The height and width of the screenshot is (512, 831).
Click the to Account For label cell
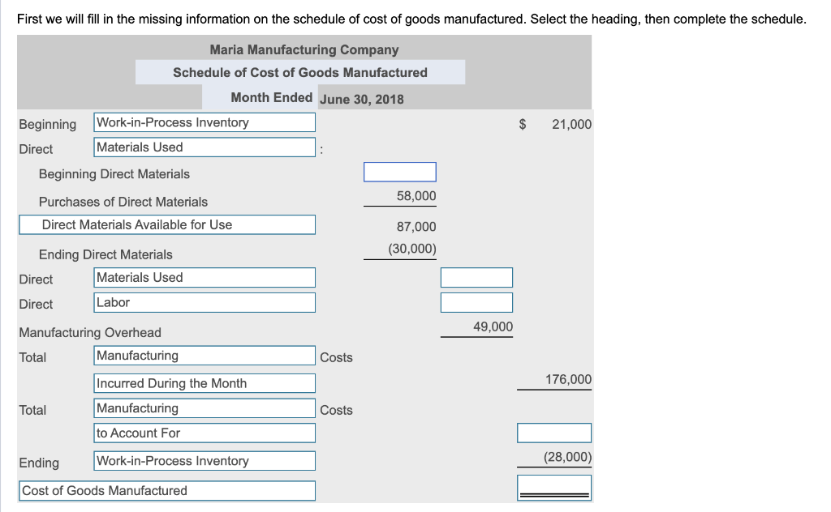[x=205, y=433]
